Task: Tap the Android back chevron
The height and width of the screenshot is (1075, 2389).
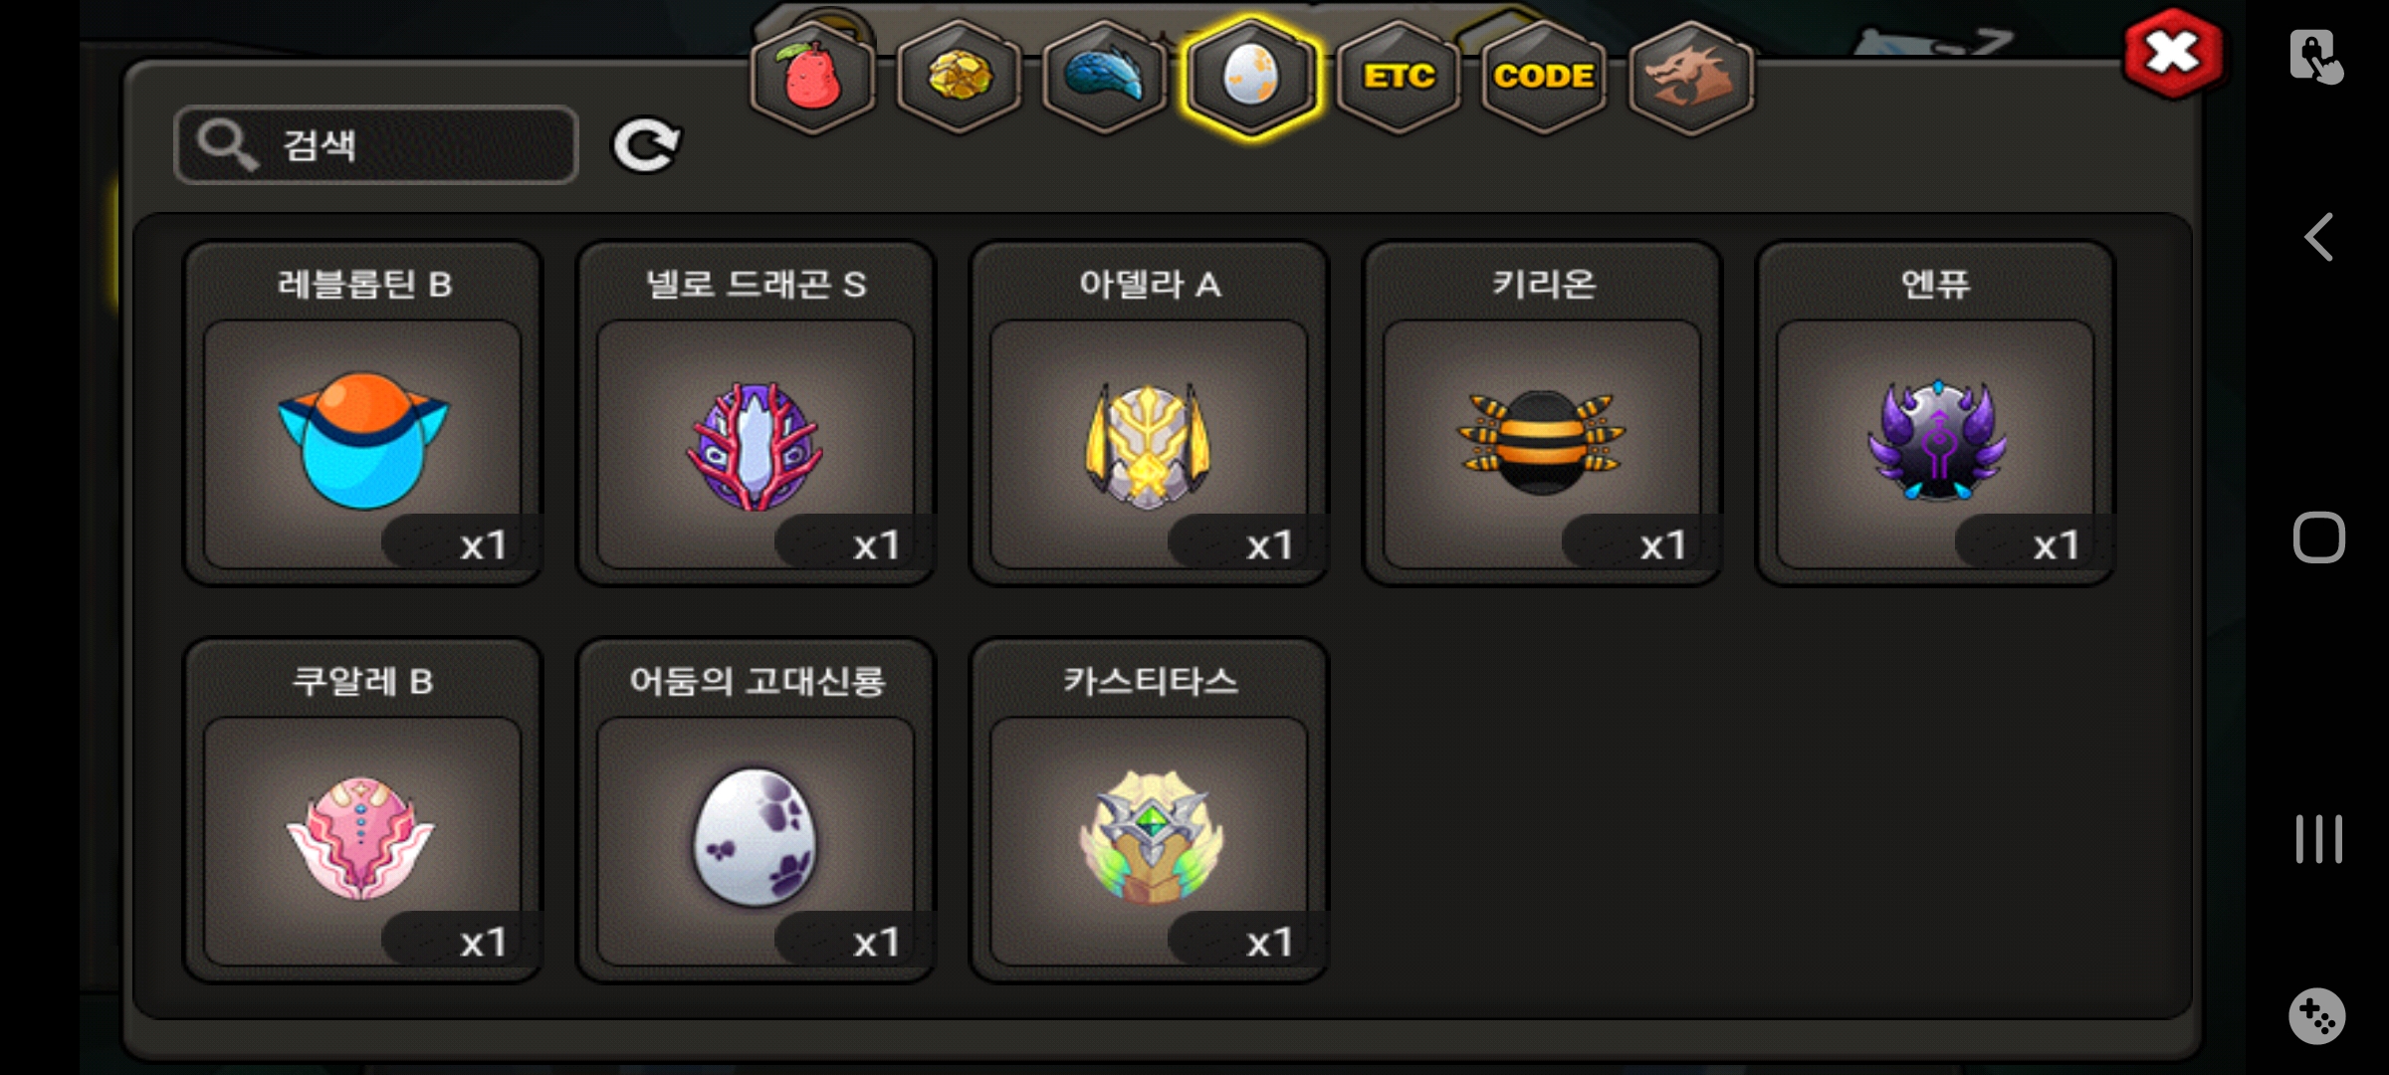Action: point(2319,237)
